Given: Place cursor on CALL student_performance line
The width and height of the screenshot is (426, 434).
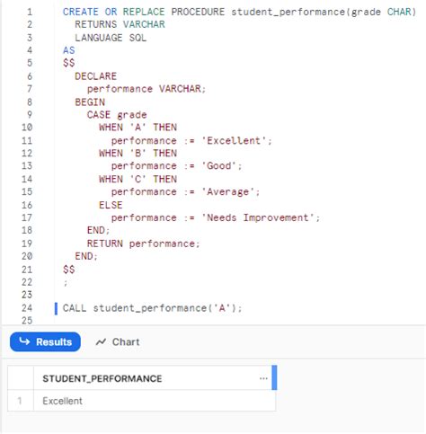Looking at the screenshot, I should (x=152, y=308).
